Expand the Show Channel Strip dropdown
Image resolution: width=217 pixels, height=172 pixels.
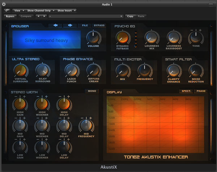[41, 11]
